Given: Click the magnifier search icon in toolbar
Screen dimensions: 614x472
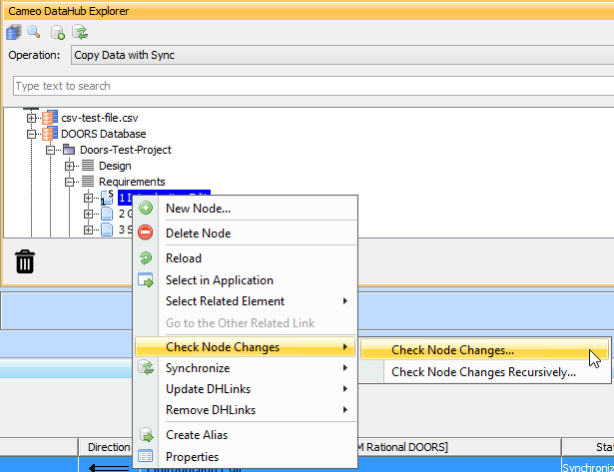Looking at the screenshot, I should point(33,32).
